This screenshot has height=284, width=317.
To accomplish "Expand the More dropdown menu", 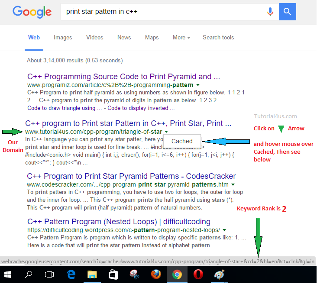I will (x=181, y=37).
